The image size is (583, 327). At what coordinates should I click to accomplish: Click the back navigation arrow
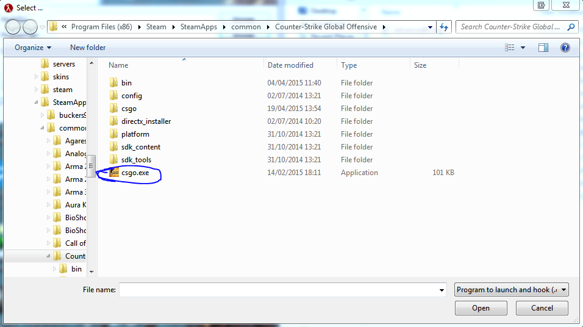pos(13,27)
